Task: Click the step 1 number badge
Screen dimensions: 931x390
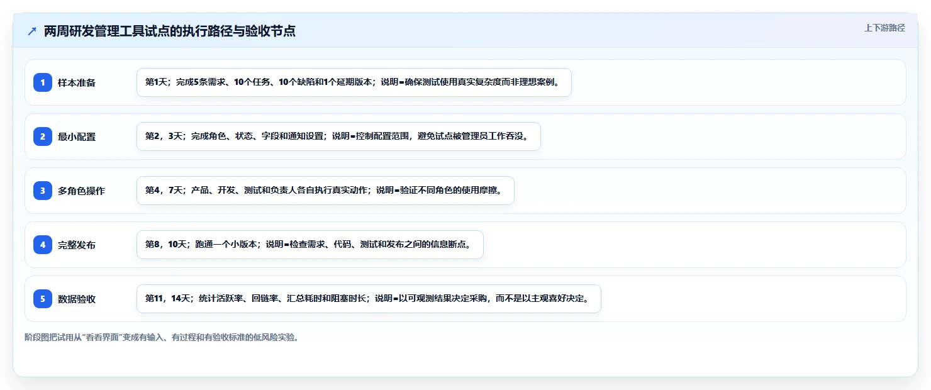Action: pos(43,82)
